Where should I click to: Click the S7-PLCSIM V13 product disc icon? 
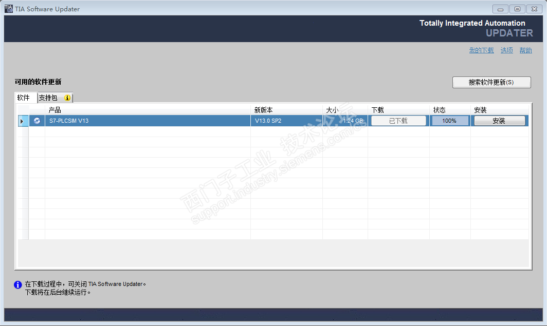tap(37, 121)
